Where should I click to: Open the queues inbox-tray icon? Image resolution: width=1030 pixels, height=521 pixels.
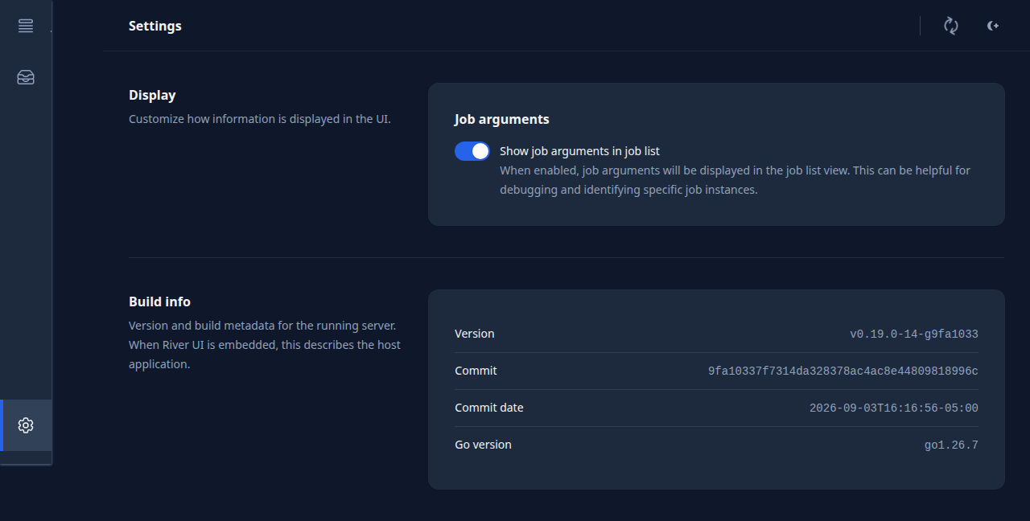coord(26,77)
